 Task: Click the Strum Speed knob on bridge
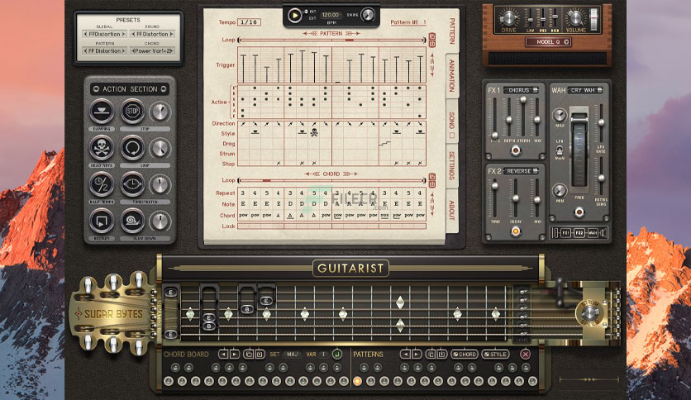pos(589,313)
